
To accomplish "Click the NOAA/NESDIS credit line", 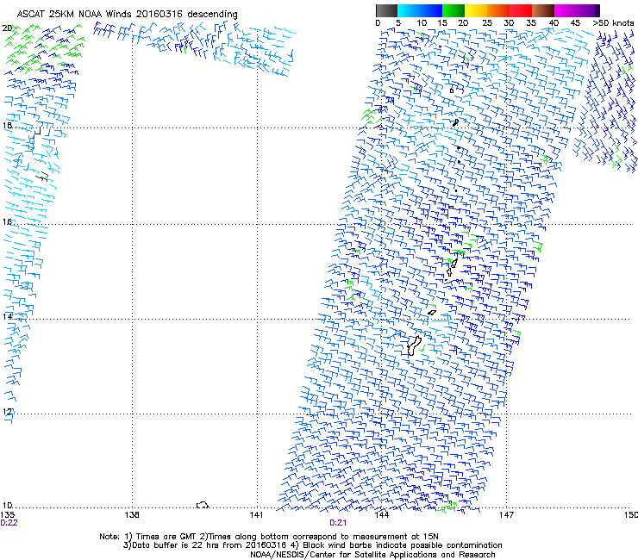I will (x=372, y=554).
